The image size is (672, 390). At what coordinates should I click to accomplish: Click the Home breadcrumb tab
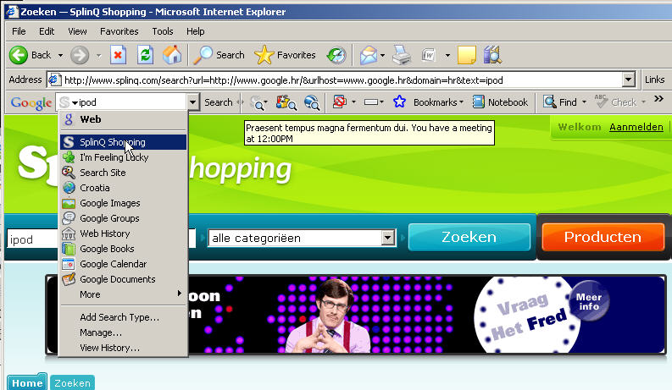point(26,382)
